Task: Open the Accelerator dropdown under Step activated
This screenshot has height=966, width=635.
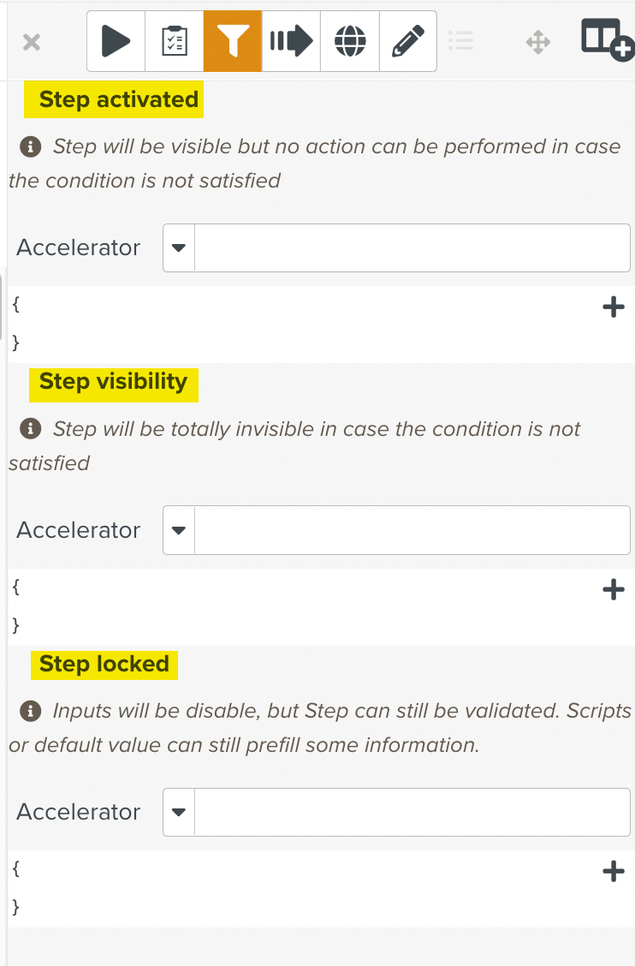Action: (178, 247)
